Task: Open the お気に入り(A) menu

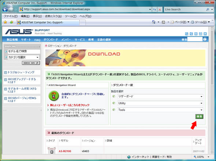Action: pyautogui.click(x=53, y=16)
